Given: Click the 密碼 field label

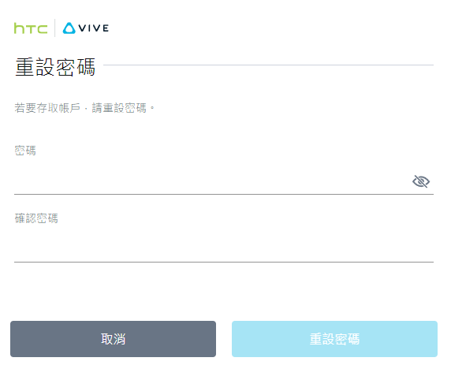Looking at the screenshot, I should click(25, 151).
